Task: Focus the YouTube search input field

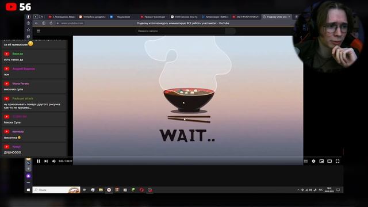Action: pyautogui.click(x=180, y=31)
